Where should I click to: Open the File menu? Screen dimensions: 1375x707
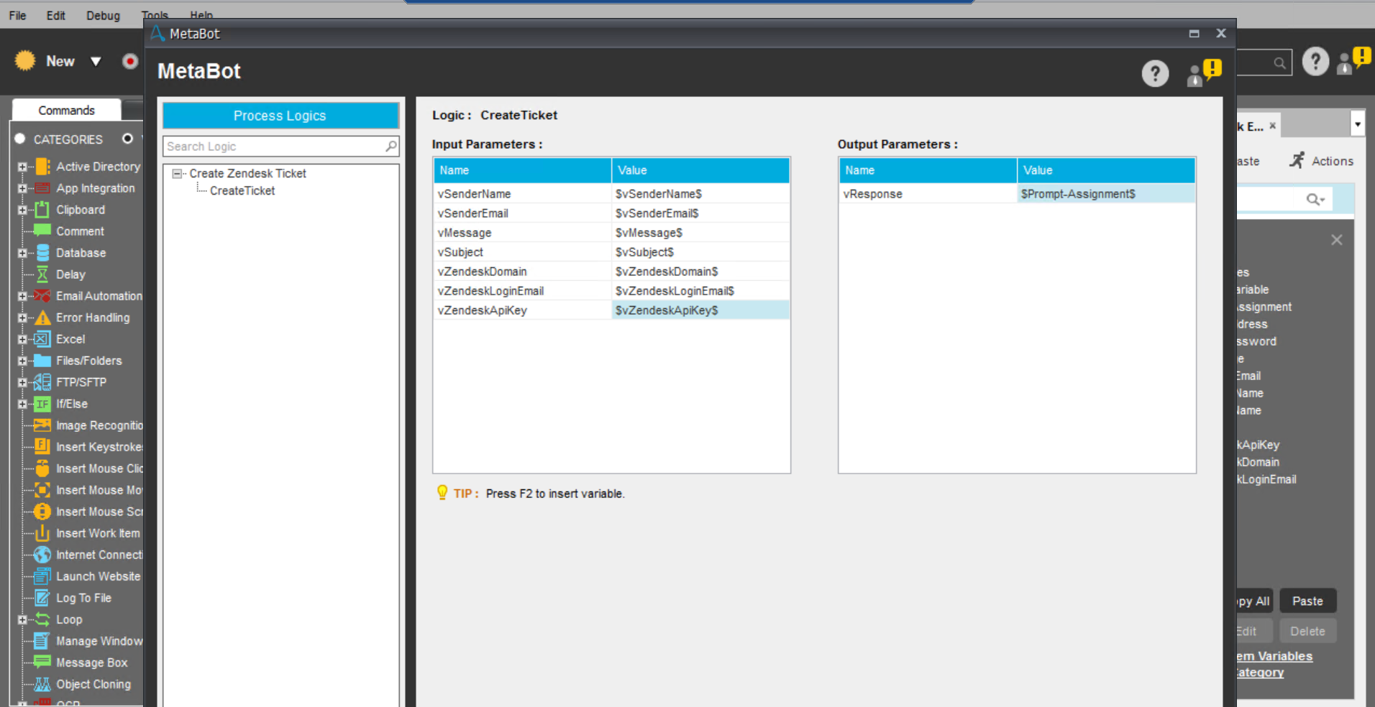pos(17,15)
